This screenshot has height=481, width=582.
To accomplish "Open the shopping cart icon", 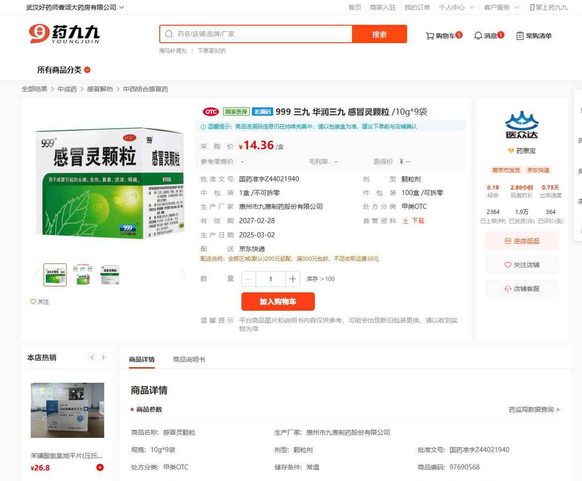I will click(430, 36).
